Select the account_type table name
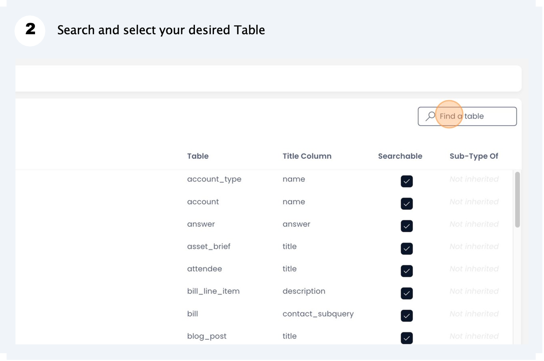The height and width of the screenshot is (361, 544). click(x=215, y=180)
